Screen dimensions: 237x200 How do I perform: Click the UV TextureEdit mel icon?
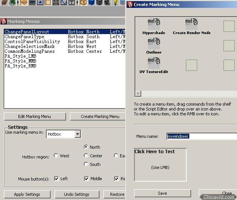(154, 63)
